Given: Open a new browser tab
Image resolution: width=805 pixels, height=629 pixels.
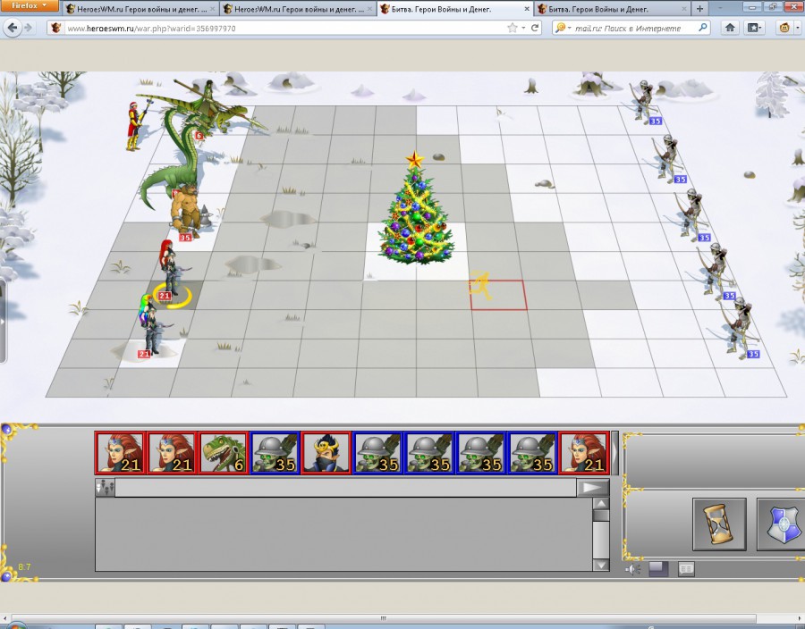Looking at the screenshot, I should 699,9.
